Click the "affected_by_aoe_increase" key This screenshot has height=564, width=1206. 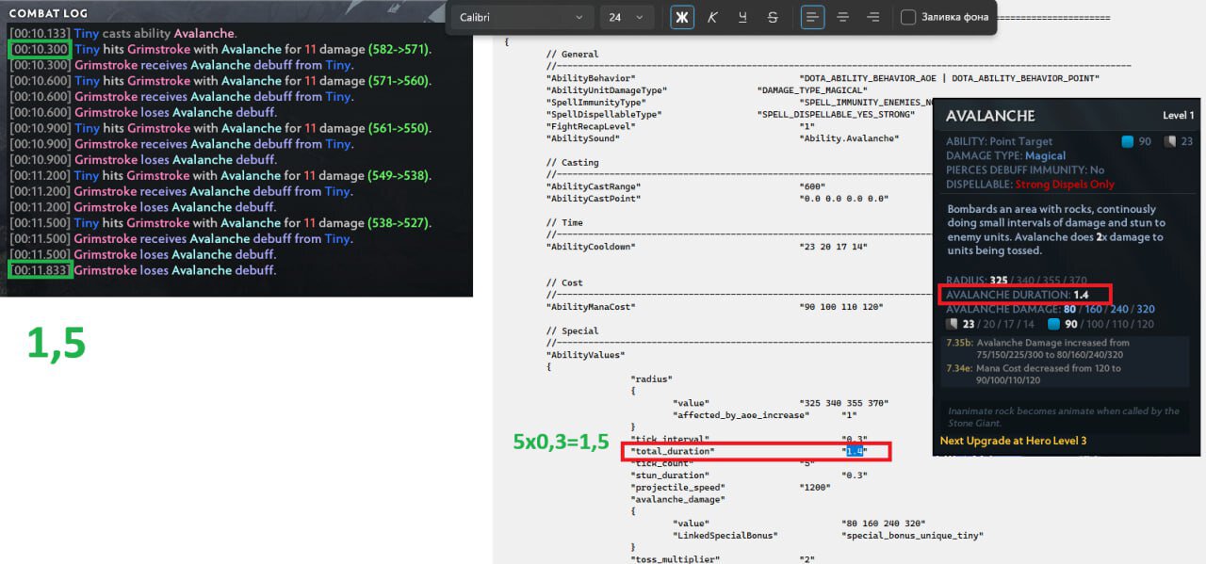point(742,415)
